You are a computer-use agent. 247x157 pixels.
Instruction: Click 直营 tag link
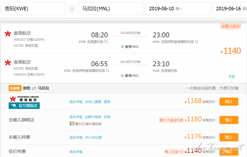pyautogui.click(x=107, y=102)
